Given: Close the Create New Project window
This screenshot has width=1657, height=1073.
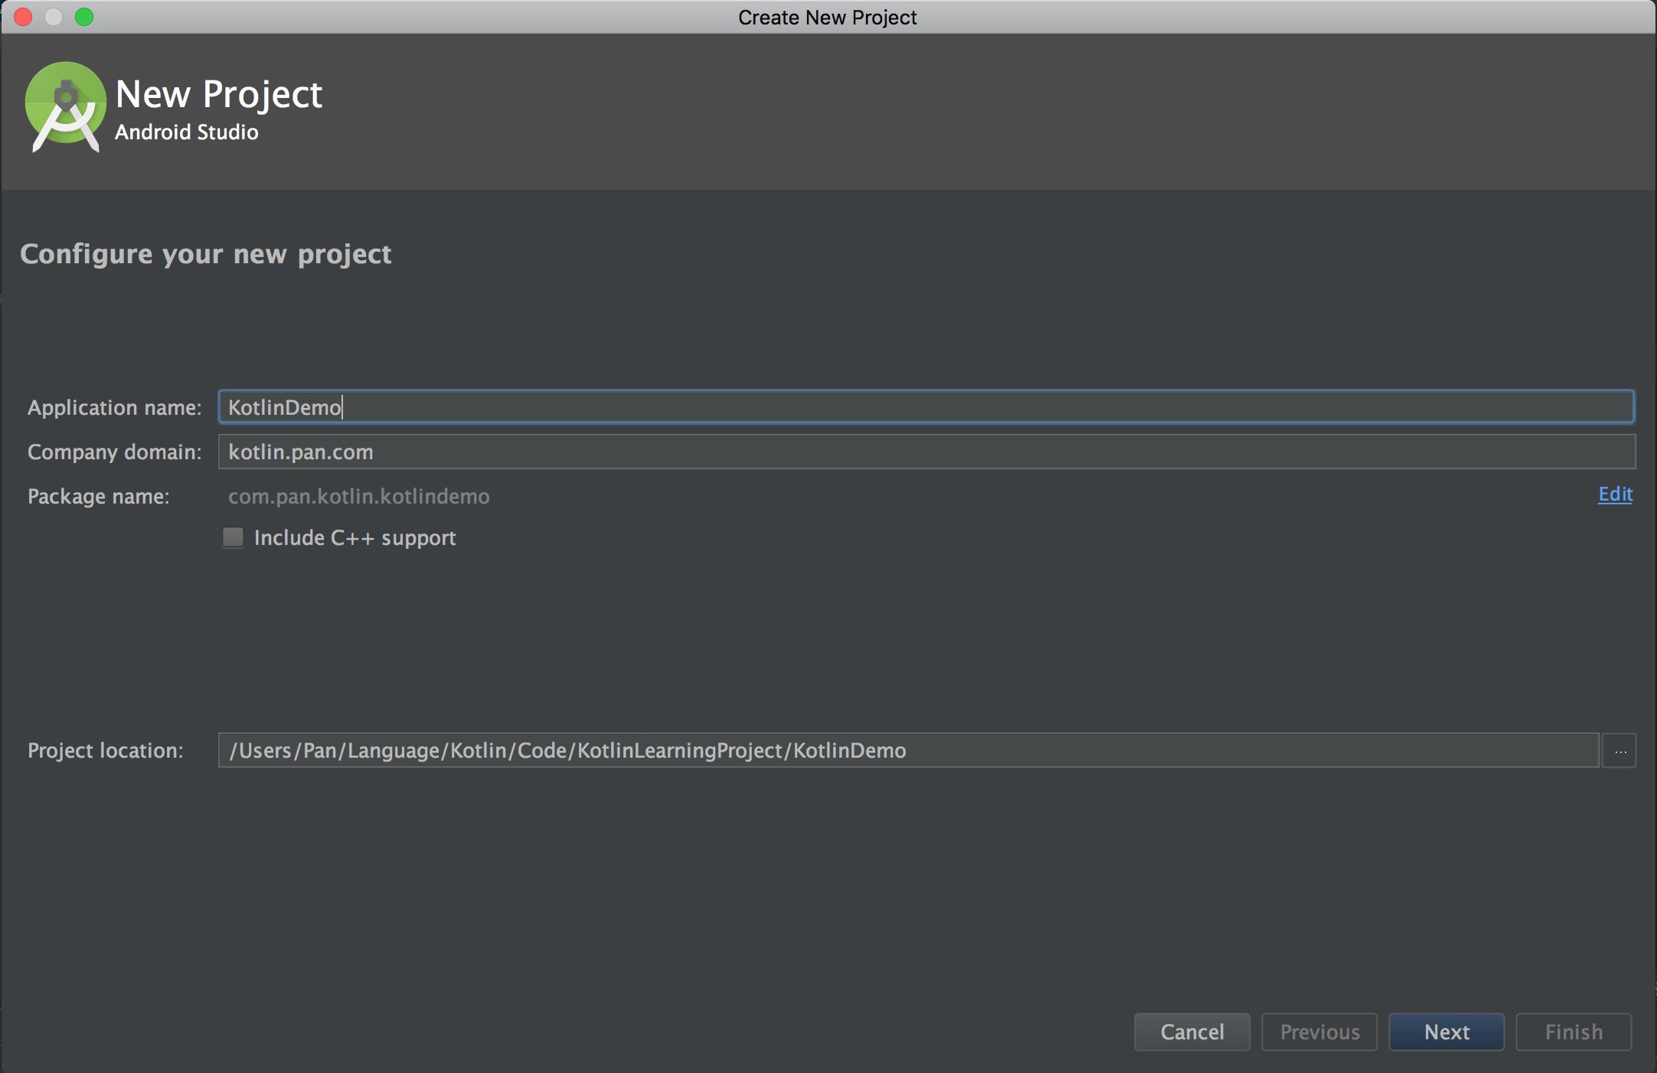Looking at the screenshot, I should click(x=23, y=17).
